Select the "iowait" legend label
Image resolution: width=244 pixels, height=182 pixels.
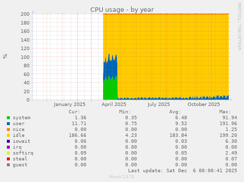point(22,141)
